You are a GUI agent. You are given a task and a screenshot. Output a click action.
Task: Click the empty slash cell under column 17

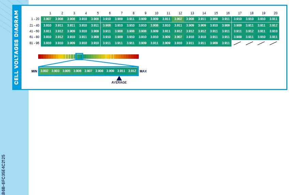click(x=238, y=43)
